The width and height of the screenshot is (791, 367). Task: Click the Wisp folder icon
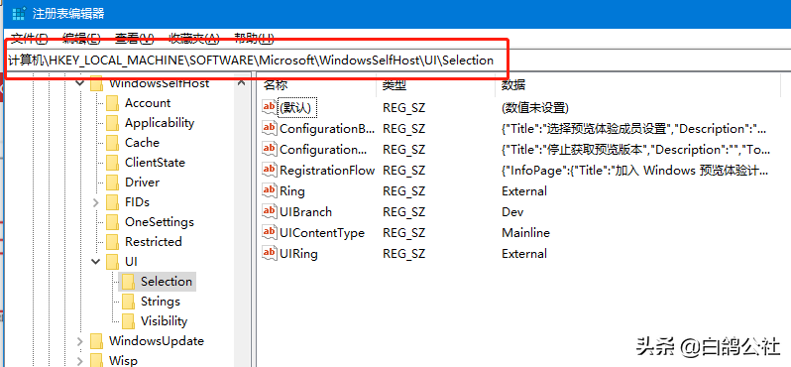click(x=96, y=360)
